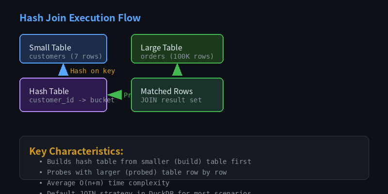Click the 'orders (100K rows)' subtitle text
The height and width of the screenshot is (194, 388).
177,56
